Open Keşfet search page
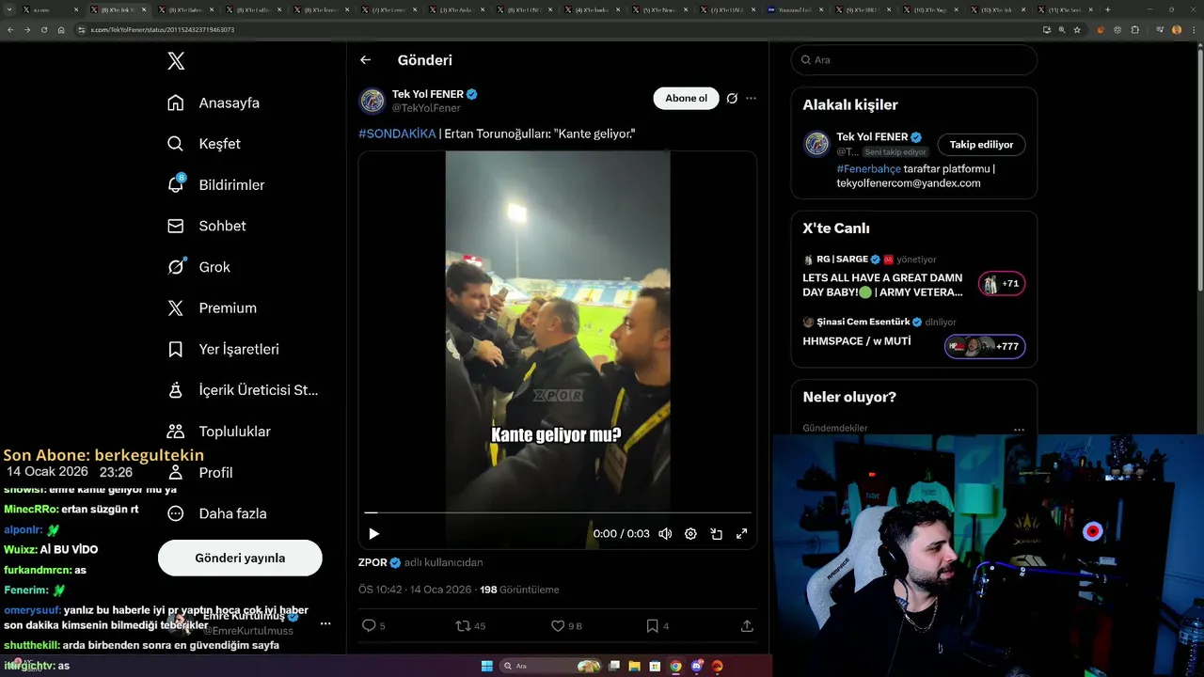 coord(204,144)
